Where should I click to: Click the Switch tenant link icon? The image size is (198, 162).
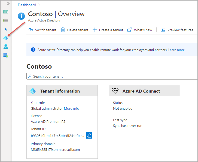pos(31,30)
